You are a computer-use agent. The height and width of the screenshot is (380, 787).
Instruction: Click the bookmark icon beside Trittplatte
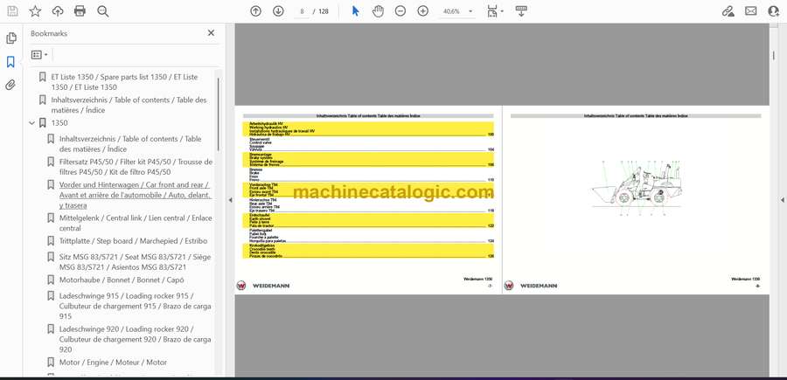pos(51,241)
